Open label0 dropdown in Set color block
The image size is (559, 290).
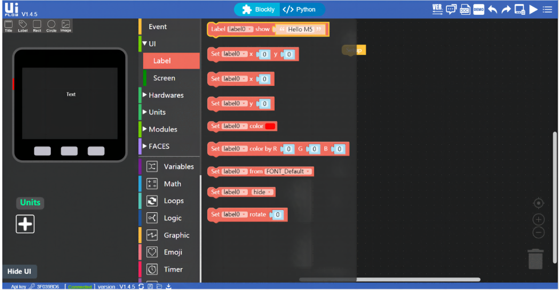pyautogui.click(x=235, y=126)
